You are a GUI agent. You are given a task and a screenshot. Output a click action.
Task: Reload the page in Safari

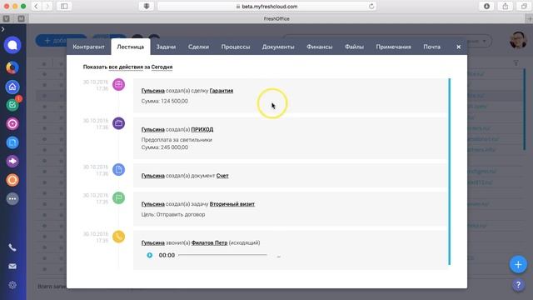pyautogui.click(x=371, y=6)
